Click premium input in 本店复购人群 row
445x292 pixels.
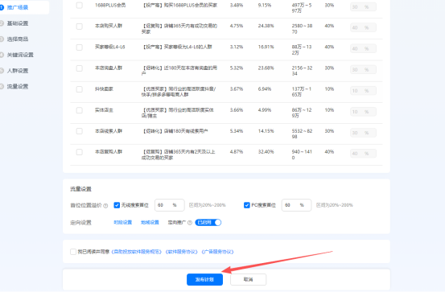363,154
